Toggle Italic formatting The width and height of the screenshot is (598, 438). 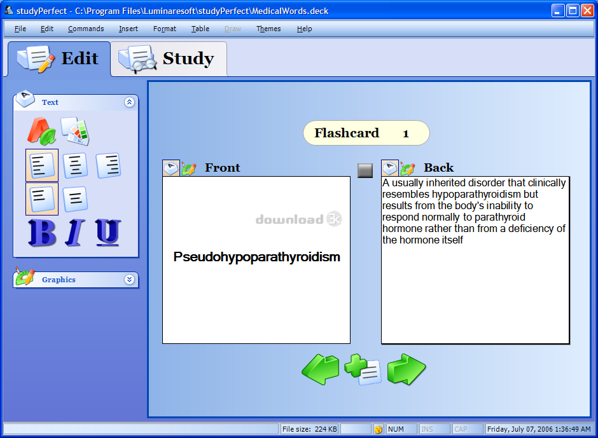[x=74, y=232]
